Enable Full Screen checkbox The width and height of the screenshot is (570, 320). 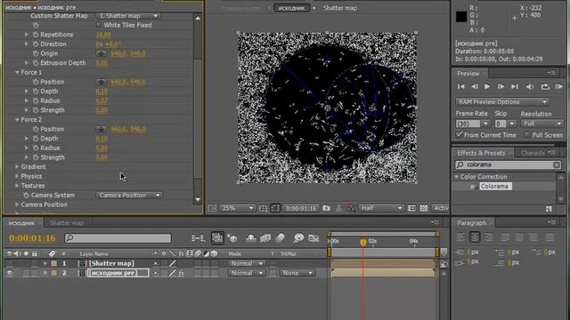(526, 135)
